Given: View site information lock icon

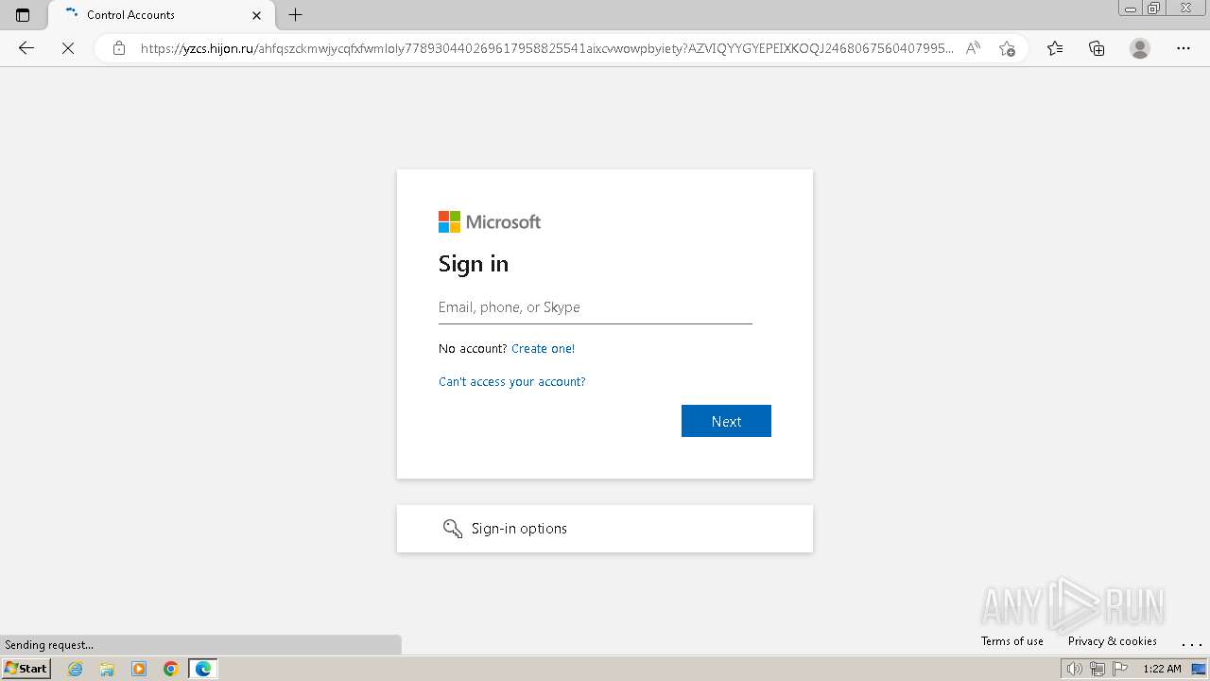Looking at the screenshot, I should click(119, 48).
